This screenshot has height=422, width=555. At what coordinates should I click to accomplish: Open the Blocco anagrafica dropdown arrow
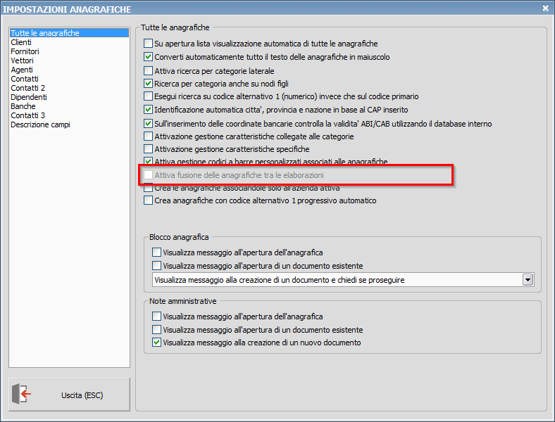(x=528, y=280)
